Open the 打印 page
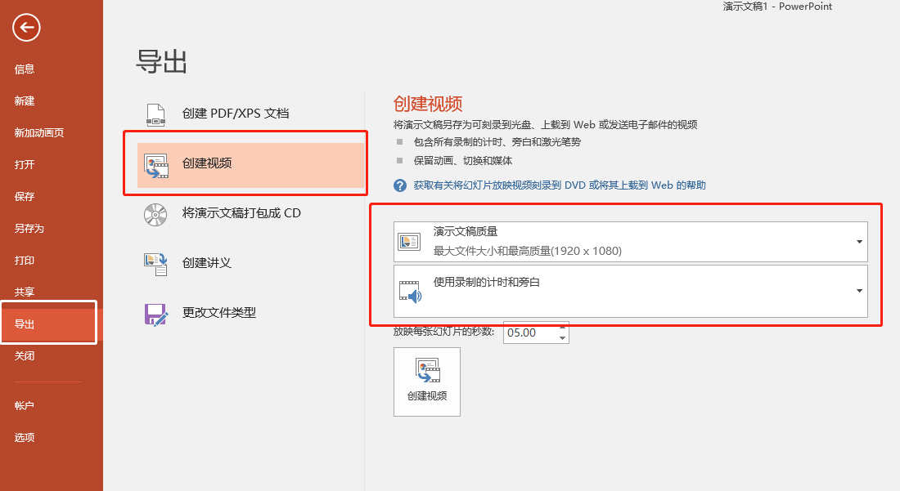Image resolution: width=900 pixels, height=491 pixels. click(25, 261)
